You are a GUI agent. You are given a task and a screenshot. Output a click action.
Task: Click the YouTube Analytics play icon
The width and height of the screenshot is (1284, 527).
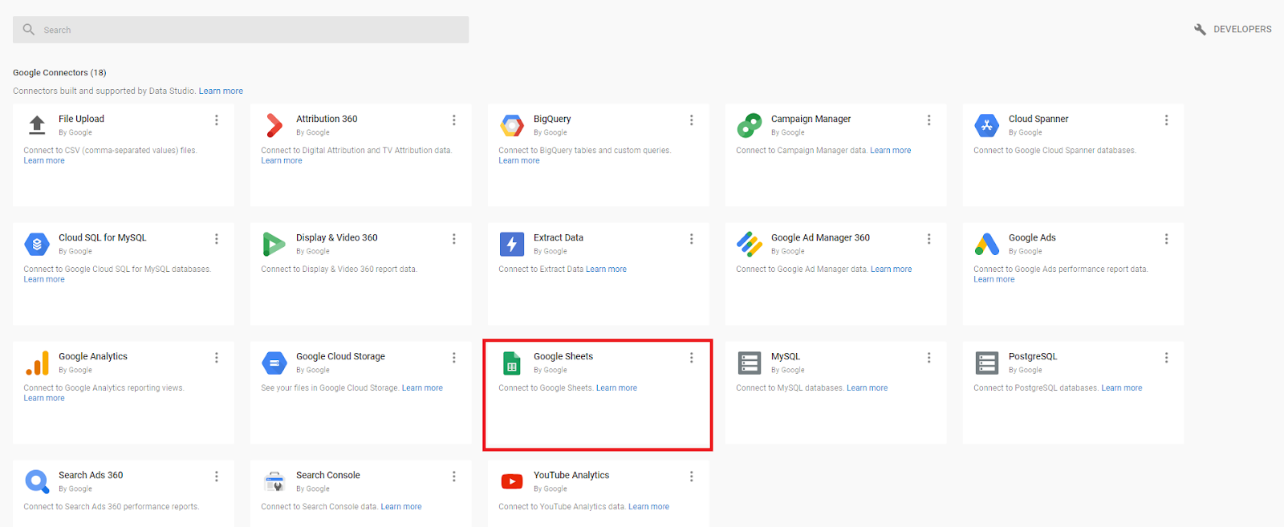512,481
